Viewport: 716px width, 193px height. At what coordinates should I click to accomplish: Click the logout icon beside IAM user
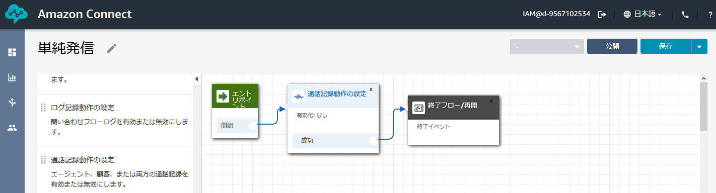point(602,15)
